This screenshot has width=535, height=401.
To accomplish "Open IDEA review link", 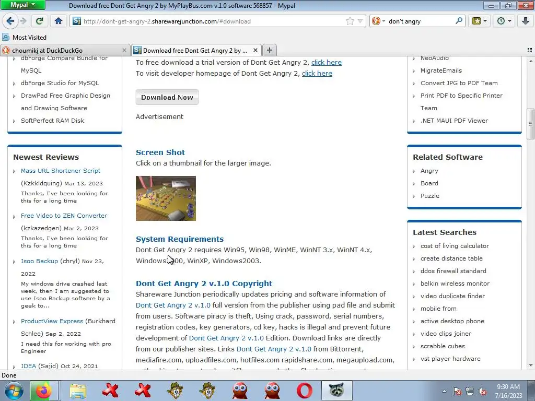I will point(28,366).
